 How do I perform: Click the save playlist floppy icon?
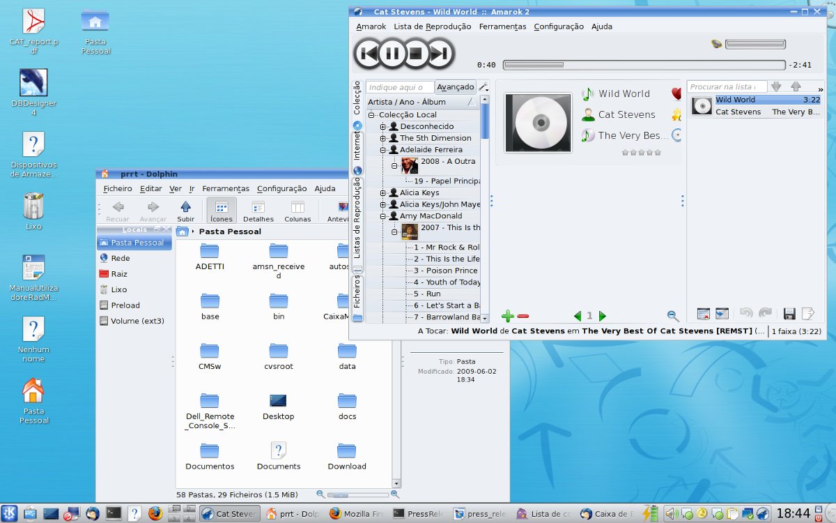tap(789, 314)
